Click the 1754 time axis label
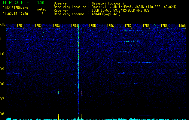Screen dimensions: 189x120 74,26
